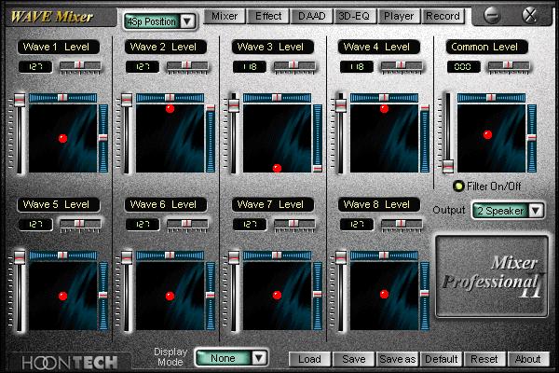
Task: Click the Wave 5 level horizontal slider
Action: [x=80, y=225]
